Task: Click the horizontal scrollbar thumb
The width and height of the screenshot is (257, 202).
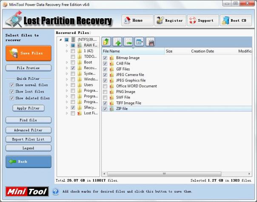Action: click(164, 174)
